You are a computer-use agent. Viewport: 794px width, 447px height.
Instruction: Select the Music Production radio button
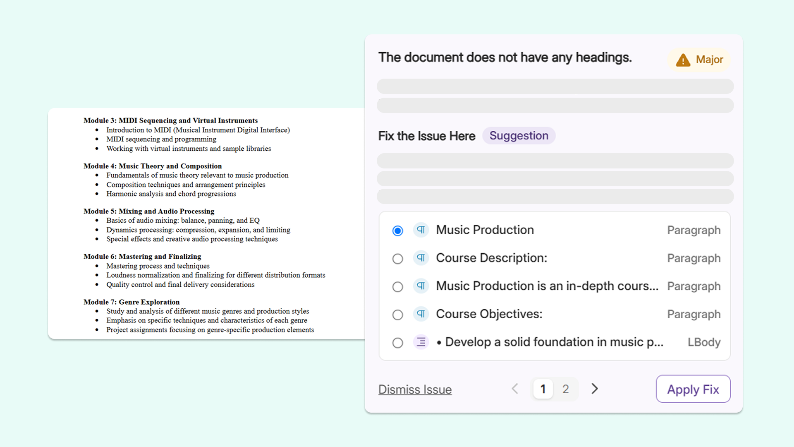coord(397,231)
